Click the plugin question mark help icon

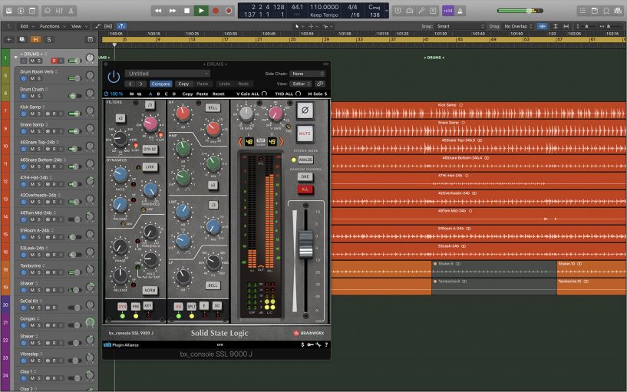coord(326,344)
